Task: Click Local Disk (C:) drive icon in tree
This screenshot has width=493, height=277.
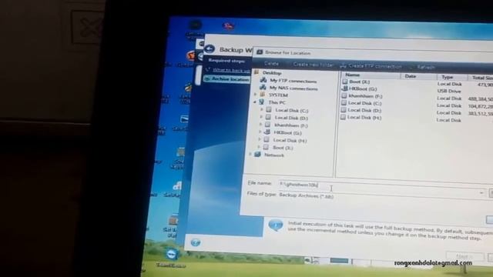Action: point(269,109)
